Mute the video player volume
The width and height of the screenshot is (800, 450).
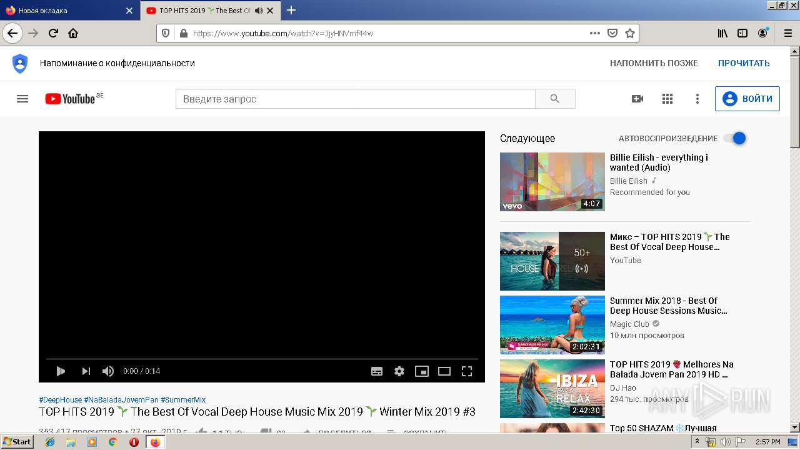pyautogui.click(x=108, y=371)
